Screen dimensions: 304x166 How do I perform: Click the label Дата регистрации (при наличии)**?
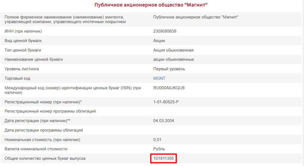[37, 121]
